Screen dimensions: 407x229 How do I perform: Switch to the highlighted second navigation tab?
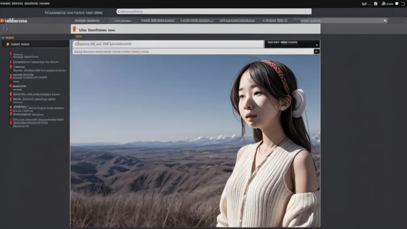(123, 21)
